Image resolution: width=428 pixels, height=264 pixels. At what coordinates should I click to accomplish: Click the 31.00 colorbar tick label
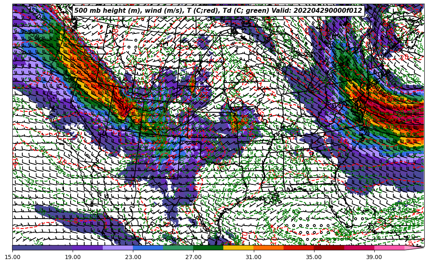[253, 257]
